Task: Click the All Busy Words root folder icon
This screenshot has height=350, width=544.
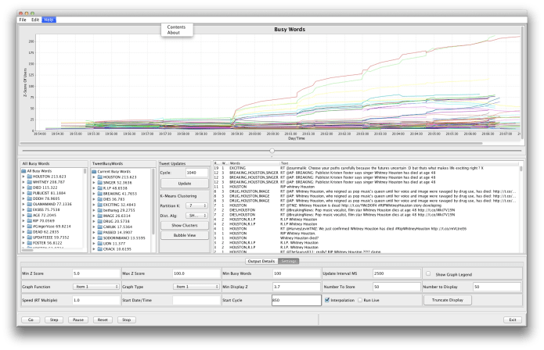Action: point(23,171)
